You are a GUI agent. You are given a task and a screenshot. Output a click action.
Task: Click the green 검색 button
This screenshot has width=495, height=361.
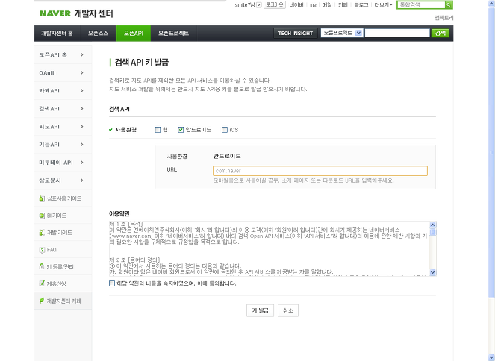440,33
